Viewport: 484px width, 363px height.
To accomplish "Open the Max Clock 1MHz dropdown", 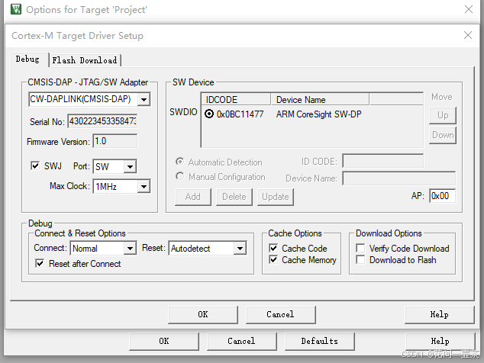I will click(x=144, y=186).
